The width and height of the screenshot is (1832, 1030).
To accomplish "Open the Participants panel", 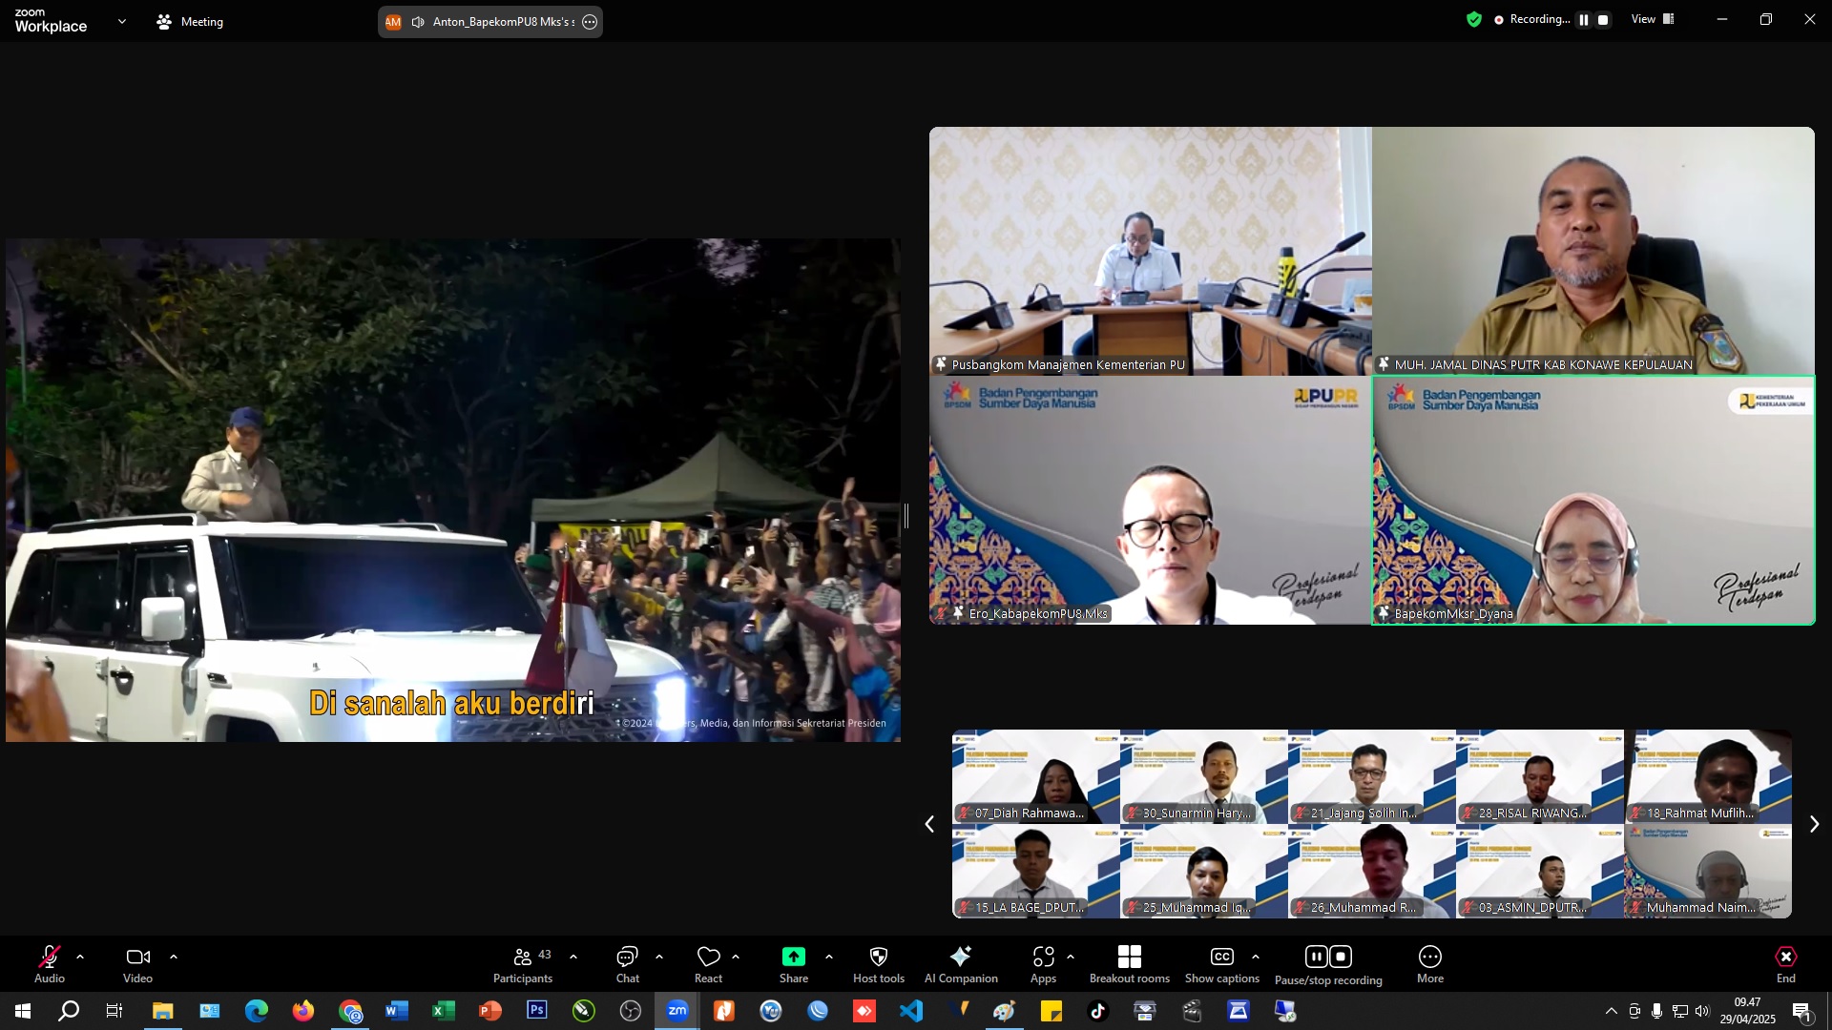I will coord(523,963).
